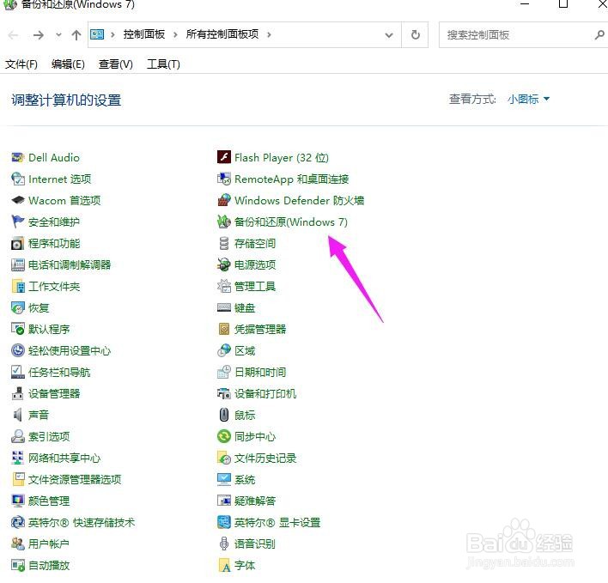This screenshot has width=608, height=583.
Task: Click the 恢复 icon
Action: tap(17, 307)
